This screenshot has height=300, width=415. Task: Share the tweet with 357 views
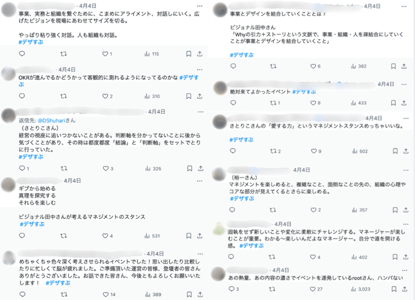(x=406, y=210)
